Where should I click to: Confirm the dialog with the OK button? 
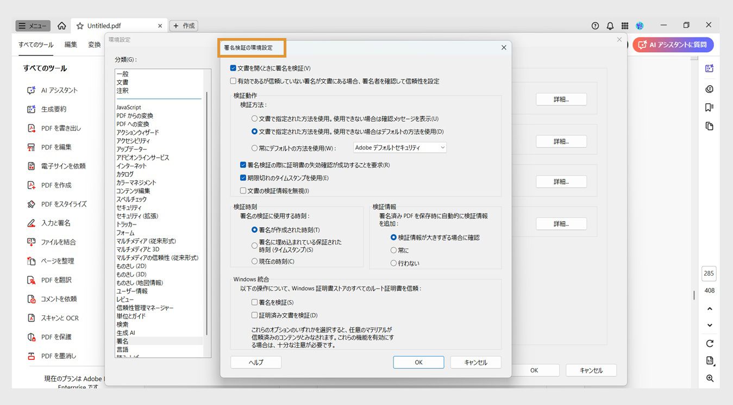[x=418, y=362]
